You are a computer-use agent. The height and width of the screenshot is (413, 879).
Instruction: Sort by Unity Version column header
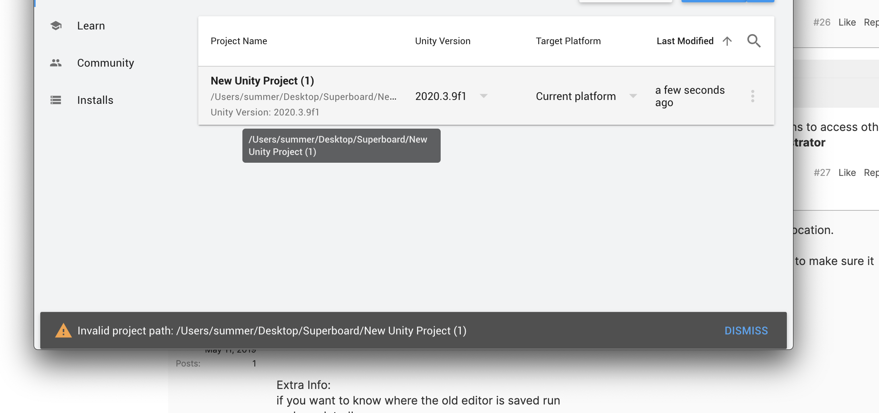[x=443, y=41]
